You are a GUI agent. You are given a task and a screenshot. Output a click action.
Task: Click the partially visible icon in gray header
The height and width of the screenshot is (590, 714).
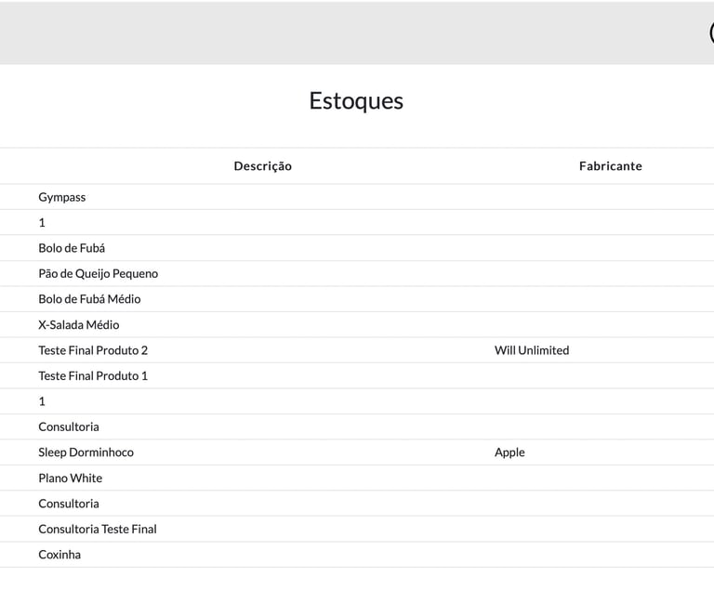711,33
